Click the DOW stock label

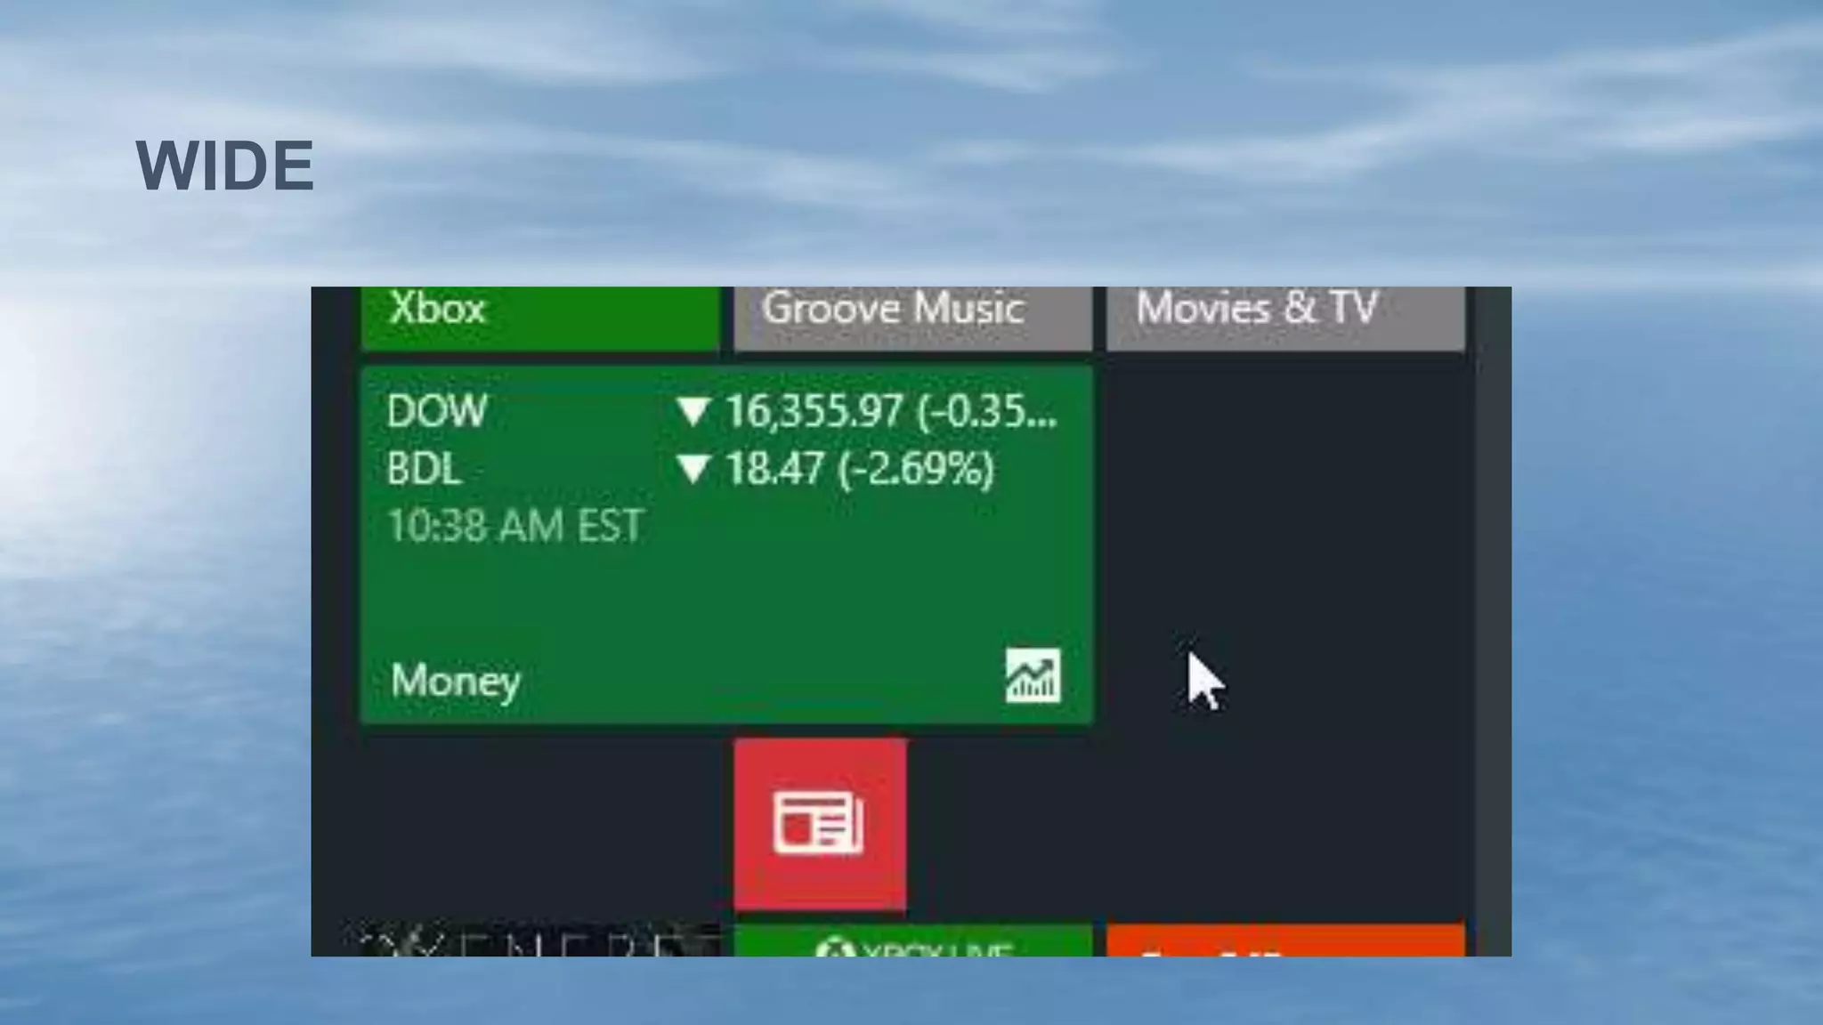pyautogui.click(x=436, y=411)
